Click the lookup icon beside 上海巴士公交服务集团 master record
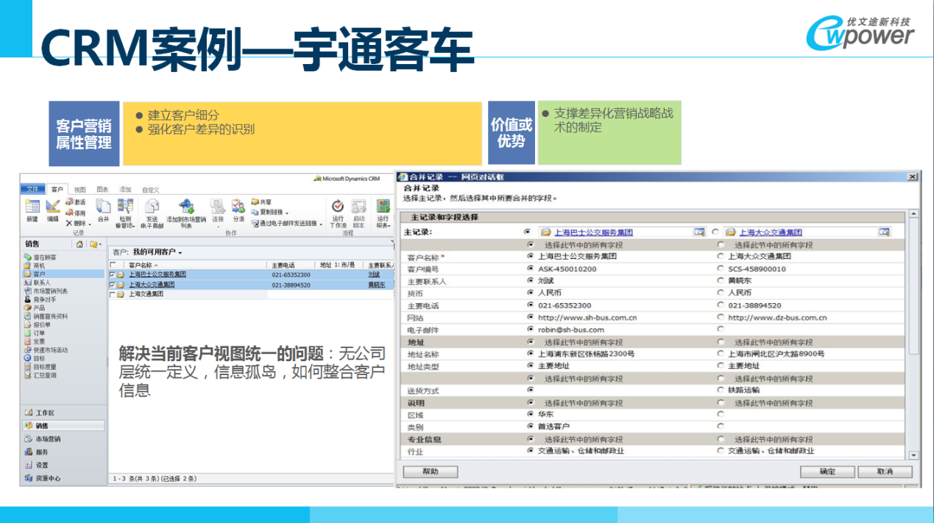934x523 pixels. (698, 232)
